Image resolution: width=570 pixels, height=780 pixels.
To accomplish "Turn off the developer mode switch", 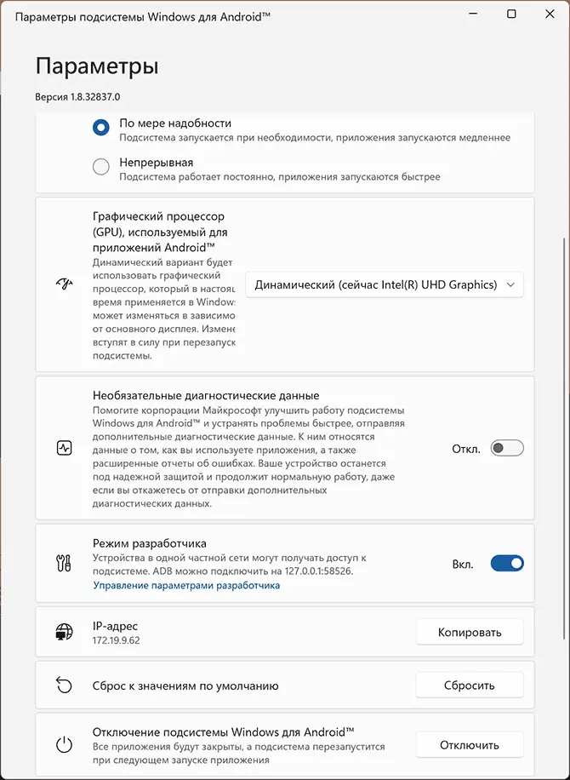I will click(507, 563).
